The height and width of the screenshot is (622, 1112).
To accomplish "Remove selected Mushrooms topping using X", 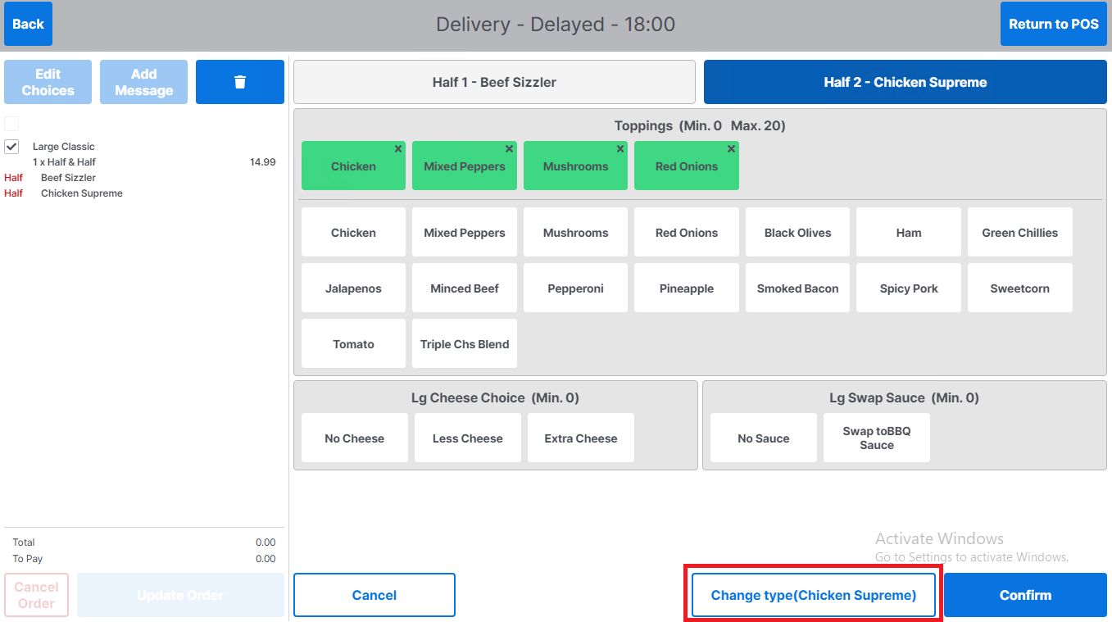I will [x=620, y=149].
